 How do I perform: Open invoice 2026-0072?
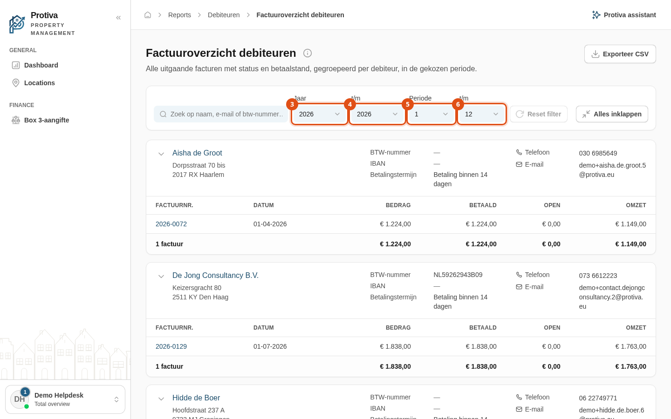click(171, 224)
